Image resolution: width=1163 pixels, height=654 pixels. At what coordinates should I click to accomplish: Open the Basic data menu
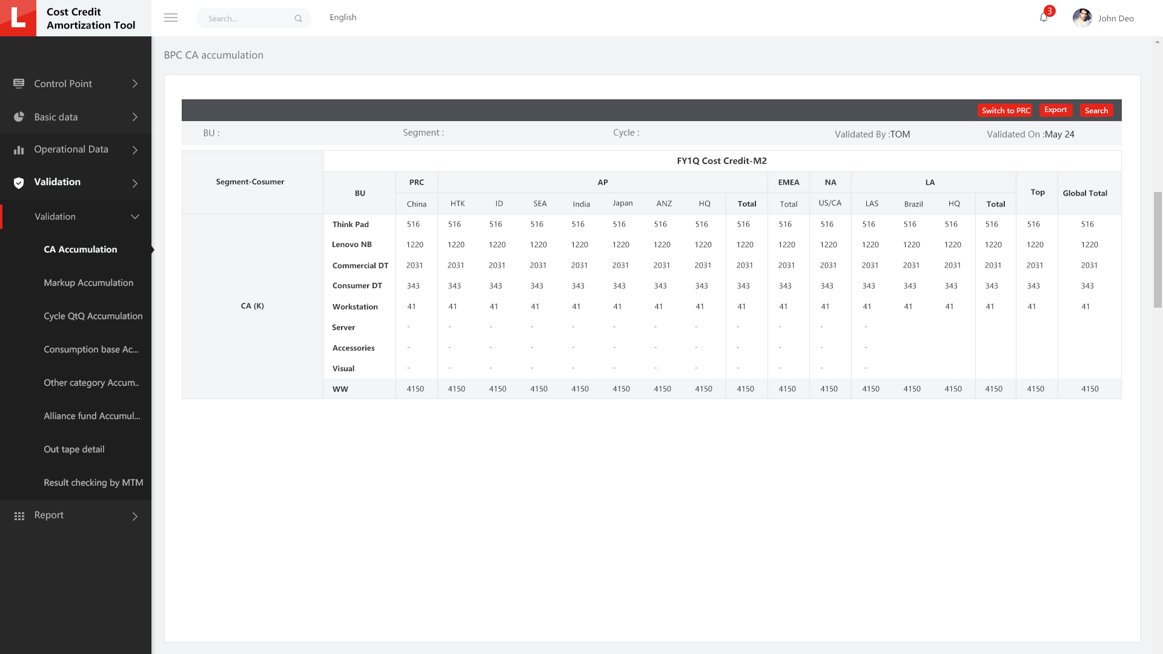(x=76, y=117)
